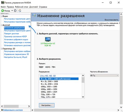123x112 pixels.
Task: Click the Ultra HD, HD, SD group header
Action: [48, 76]
